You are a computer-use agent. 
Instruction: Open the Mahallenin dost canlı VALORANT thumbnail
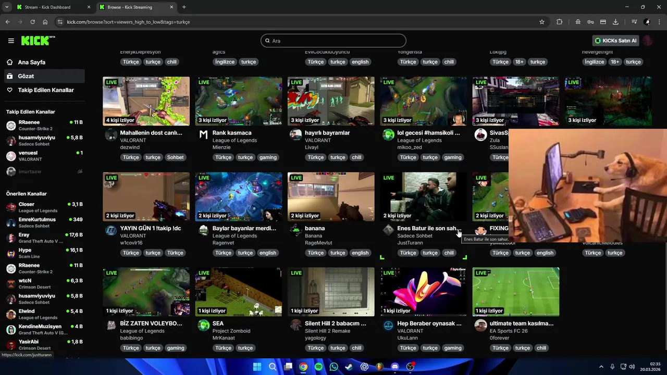[x=146, y=101]
